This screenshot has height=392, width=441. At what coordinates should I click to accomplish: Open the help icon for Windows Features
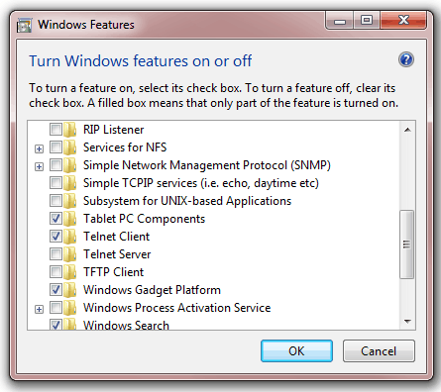[x=406, y=59]
